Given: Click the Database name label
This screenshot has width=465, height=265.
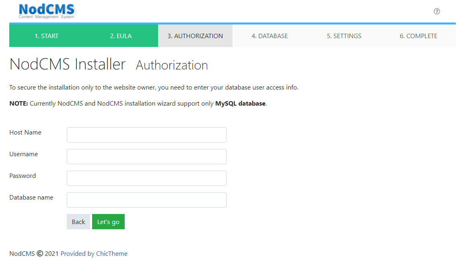Looking at the screenshot, I should pyautogui.click(x=31, y=198).
